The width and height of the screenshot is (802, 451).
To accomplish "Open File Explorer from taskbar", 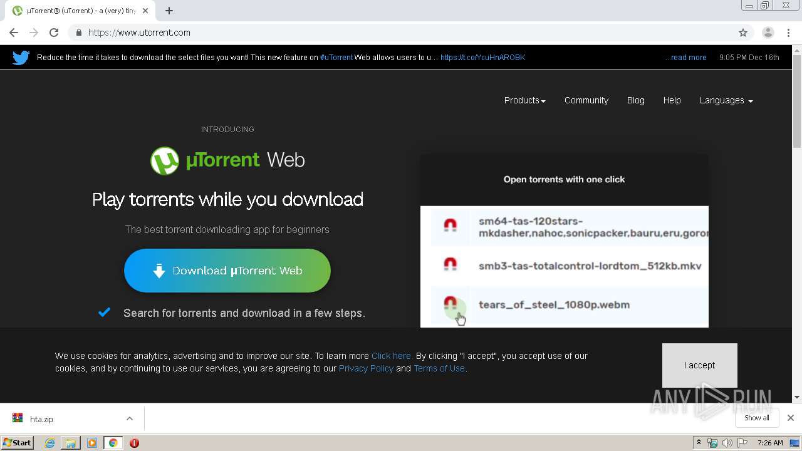I will 71,443.
